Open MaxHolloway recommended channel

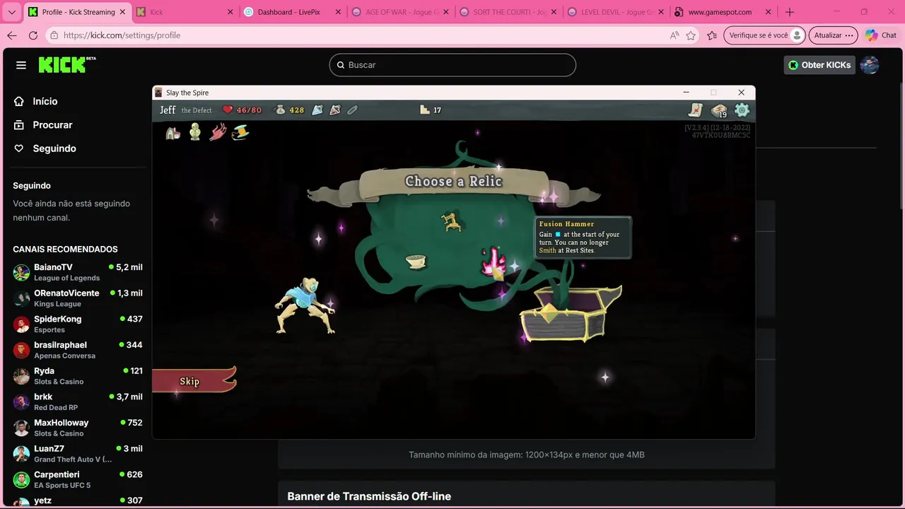tap(78, 428)
